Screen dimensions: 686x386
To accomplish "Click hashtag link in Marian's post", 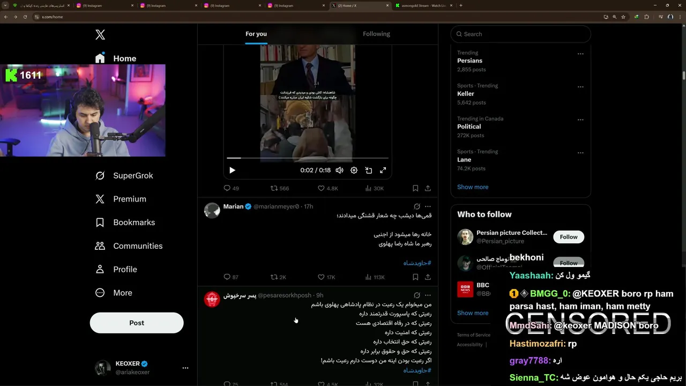I will [417, 263].
